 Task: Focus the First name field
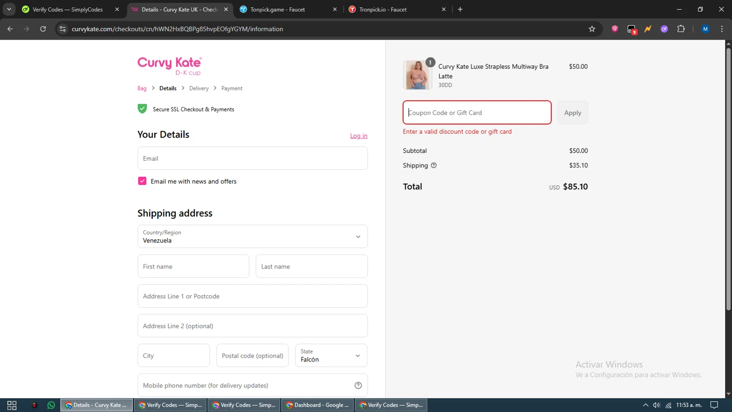pos(193,267)
